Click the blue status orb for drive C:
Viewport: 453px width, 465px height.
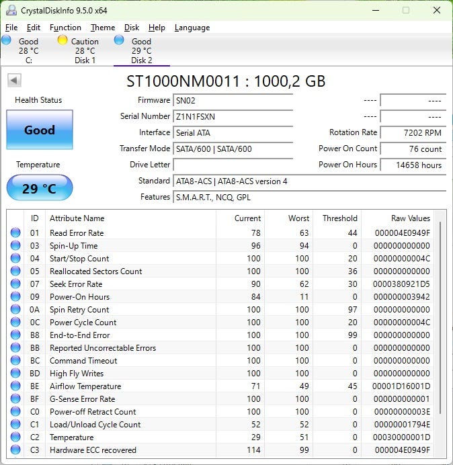tap(7, 40)
